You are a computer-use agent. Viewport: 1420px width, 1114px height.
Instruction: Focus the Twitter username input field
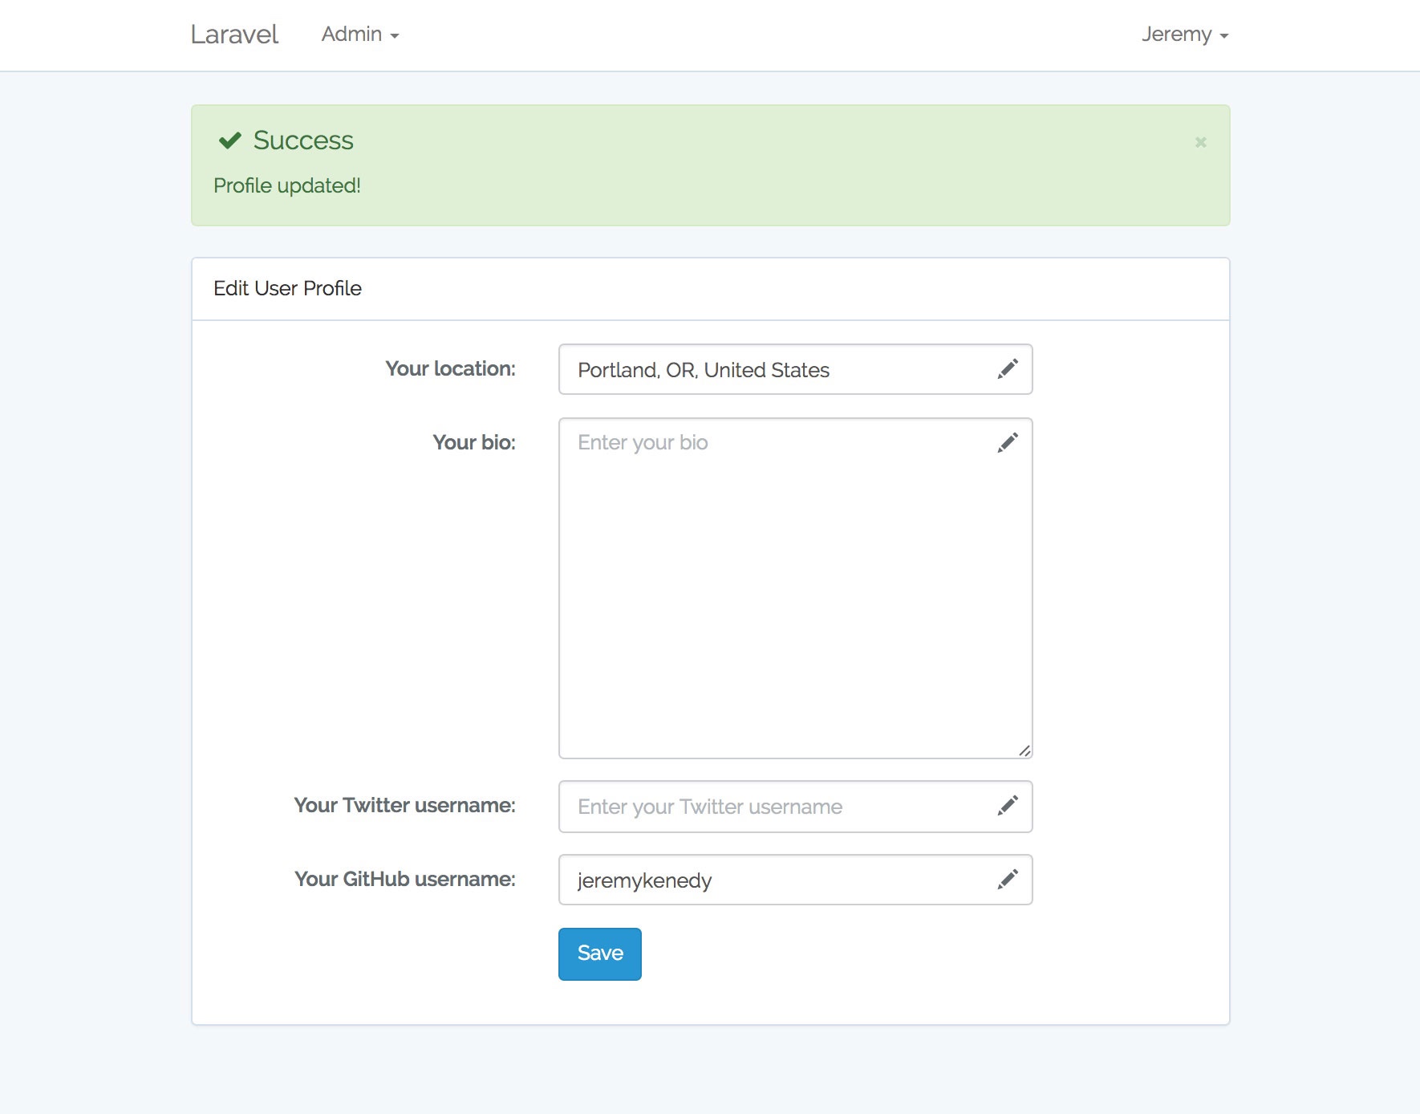click(x=795, y=806)
